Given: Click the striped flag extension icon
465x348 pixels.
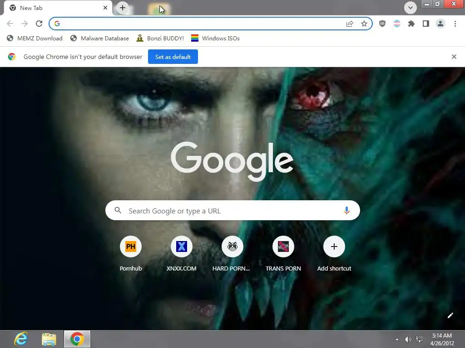Looking at the screenshot, I should [x=397, y=24].
